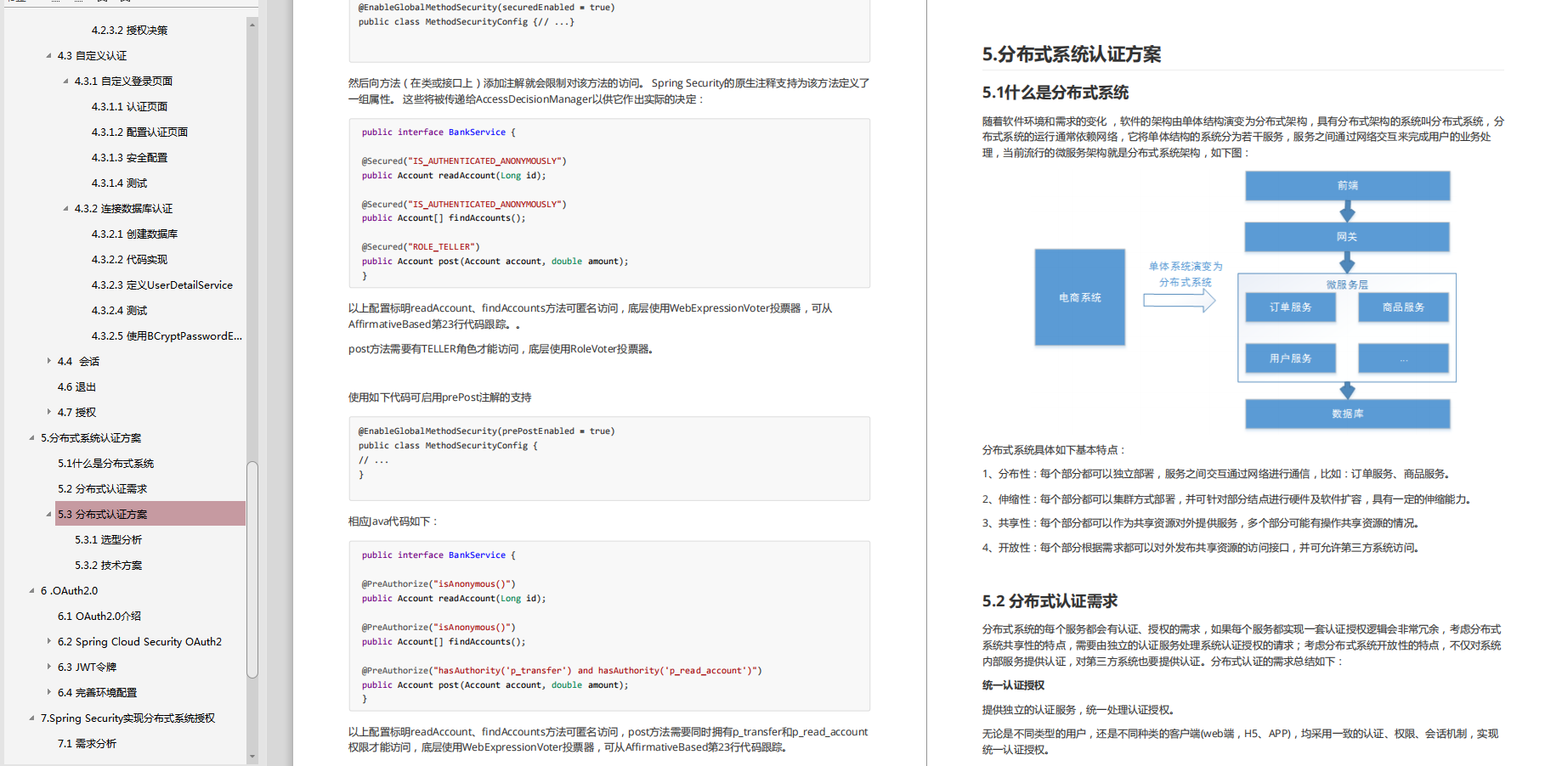Collapse the 4.3.2 连接数据库认证 node
Screen dimensions: 1545x766
coord(65,209)
